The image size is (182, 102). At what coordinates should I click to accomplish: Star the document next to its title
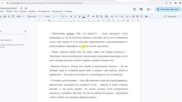[21, 8]
